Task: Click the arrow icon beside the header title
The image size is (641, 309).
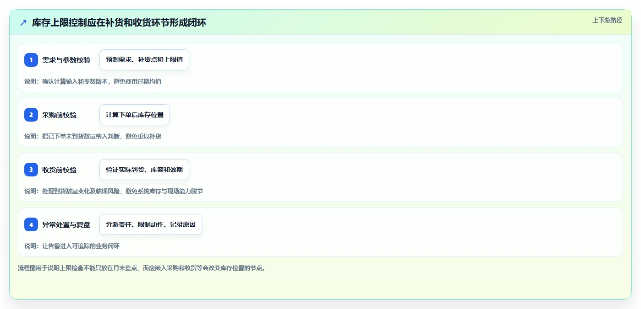Action: 23,22
